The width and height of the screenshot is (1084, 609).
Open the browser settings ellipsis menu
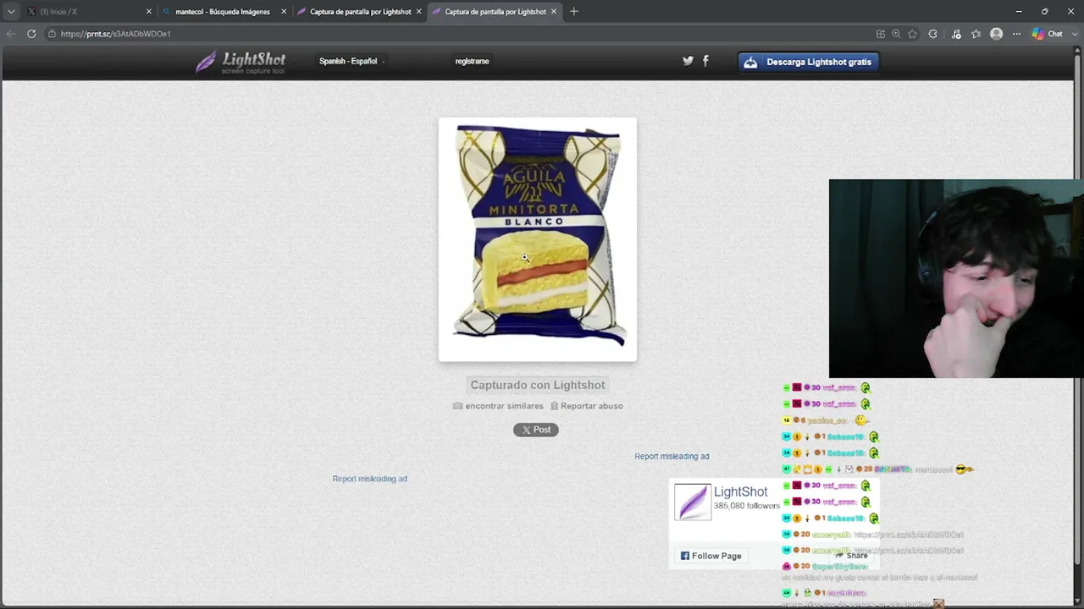(1017, 34)
